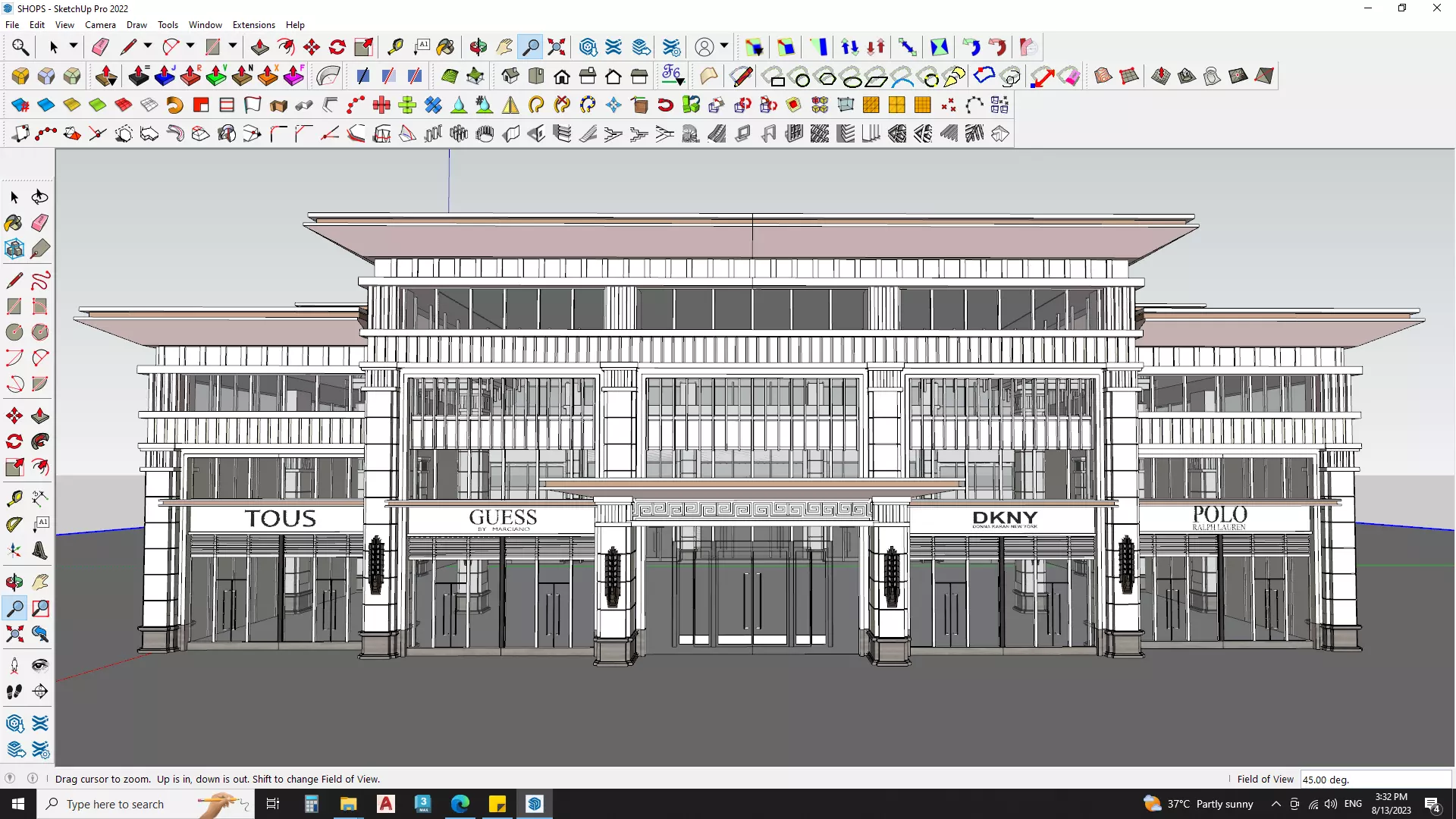
Task: Activate the Follow Me tool
Action: (x=40, y=441)
